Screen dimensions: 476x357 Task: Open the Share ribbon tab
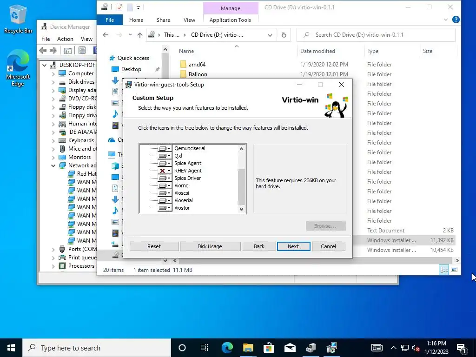(163, 20)
